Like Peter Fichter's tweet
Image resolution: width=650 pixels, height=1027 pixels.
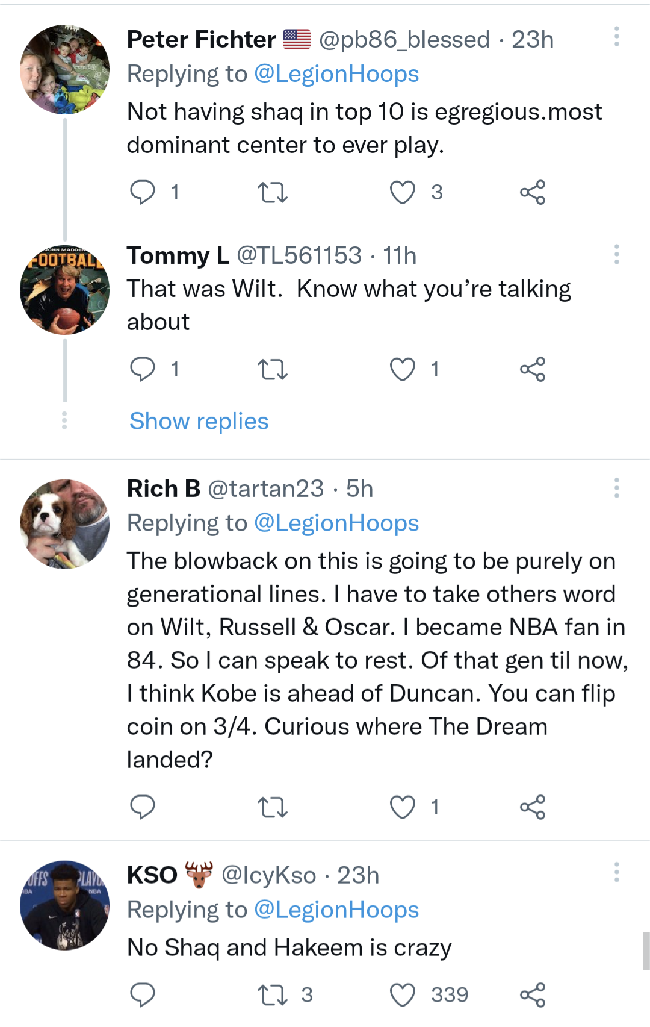(x=403, y=193)
